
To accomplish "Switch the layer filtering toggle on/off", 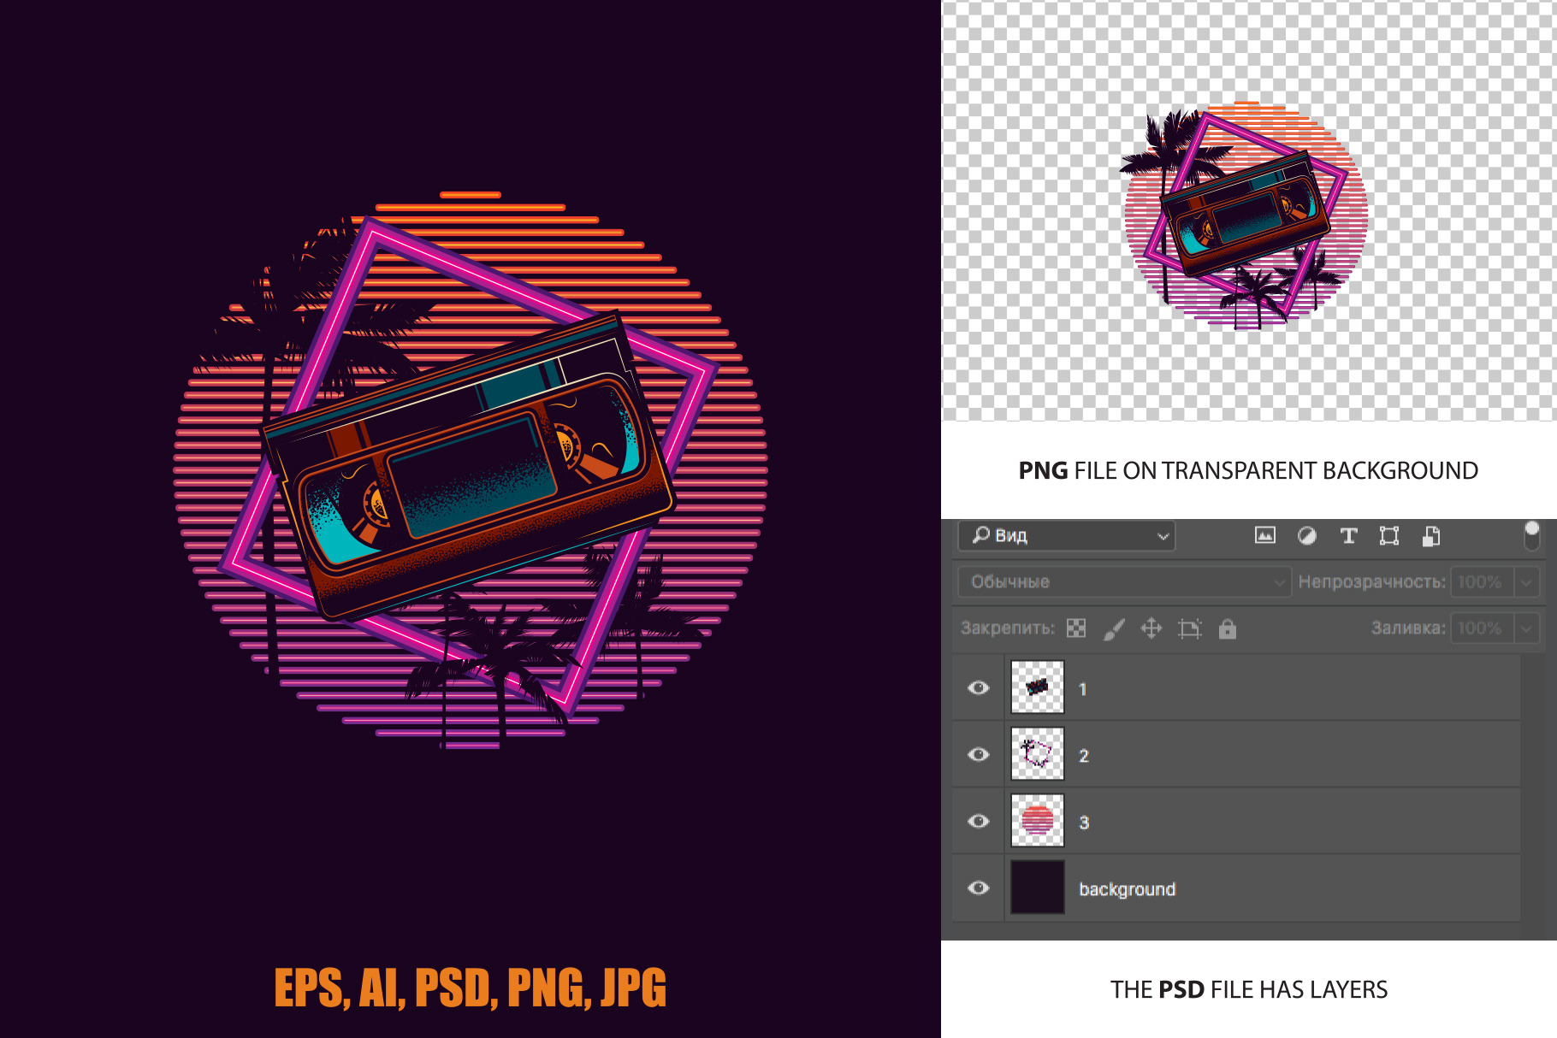I will click(x=1532, y=535).
